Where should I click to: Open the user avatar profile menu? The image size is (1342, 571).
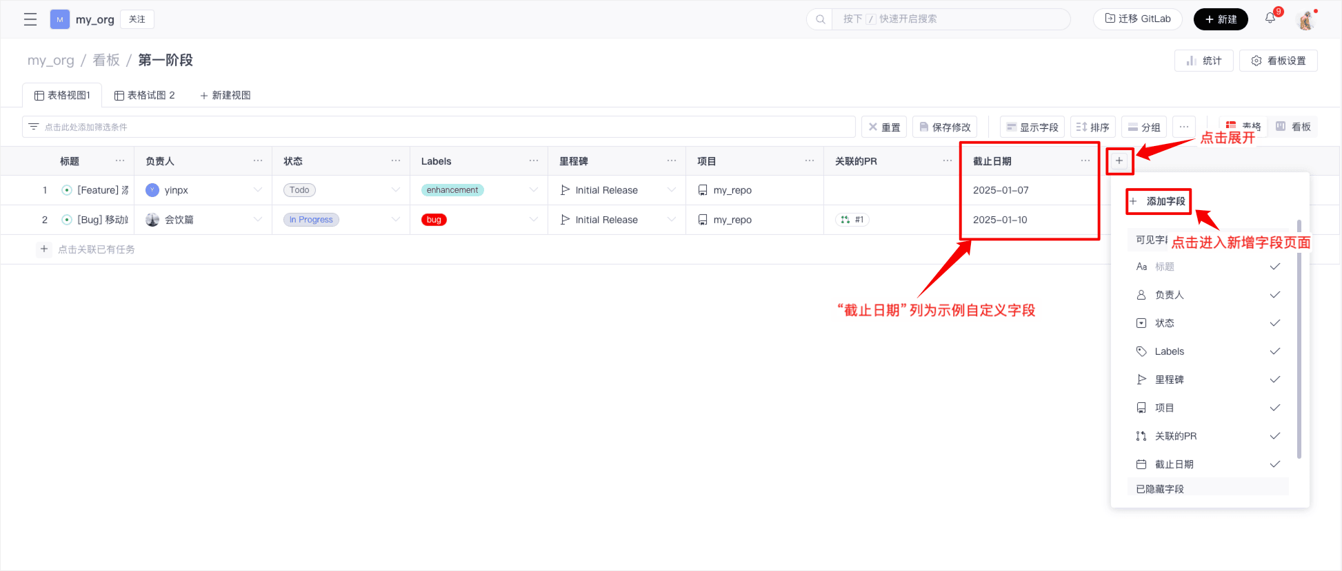(1305, 20)
